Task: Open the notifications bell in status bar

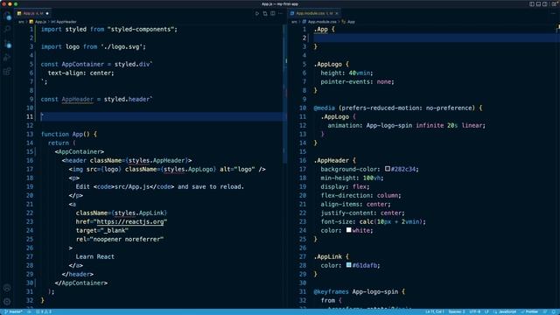Action: pos(553,311)
